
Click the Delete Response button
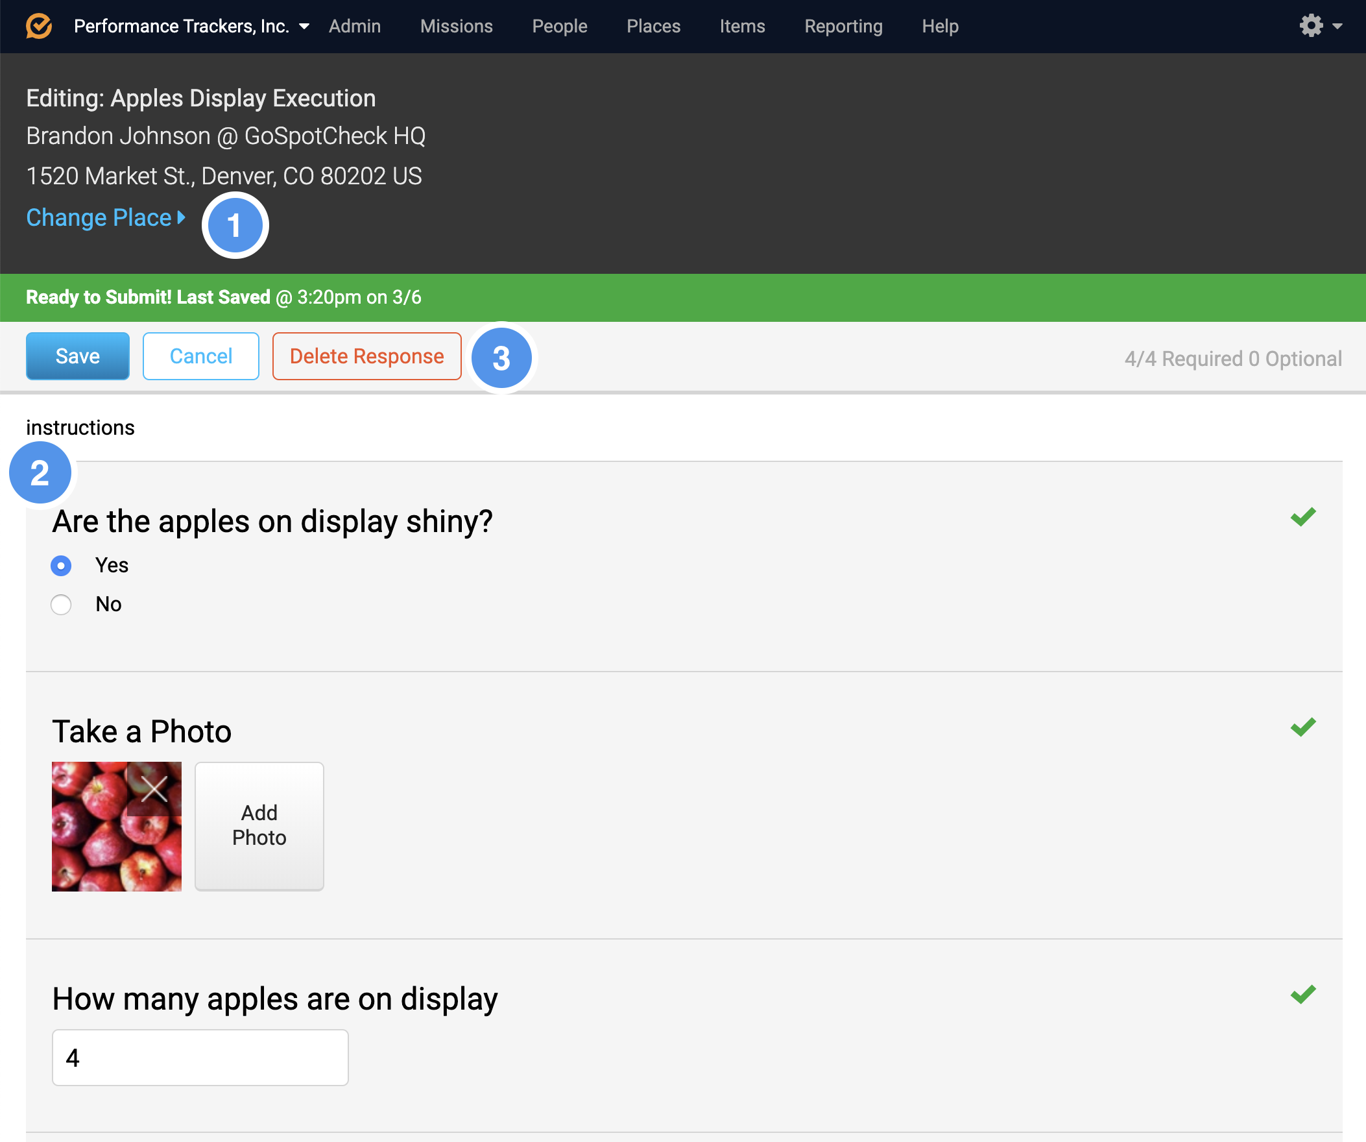367,356
